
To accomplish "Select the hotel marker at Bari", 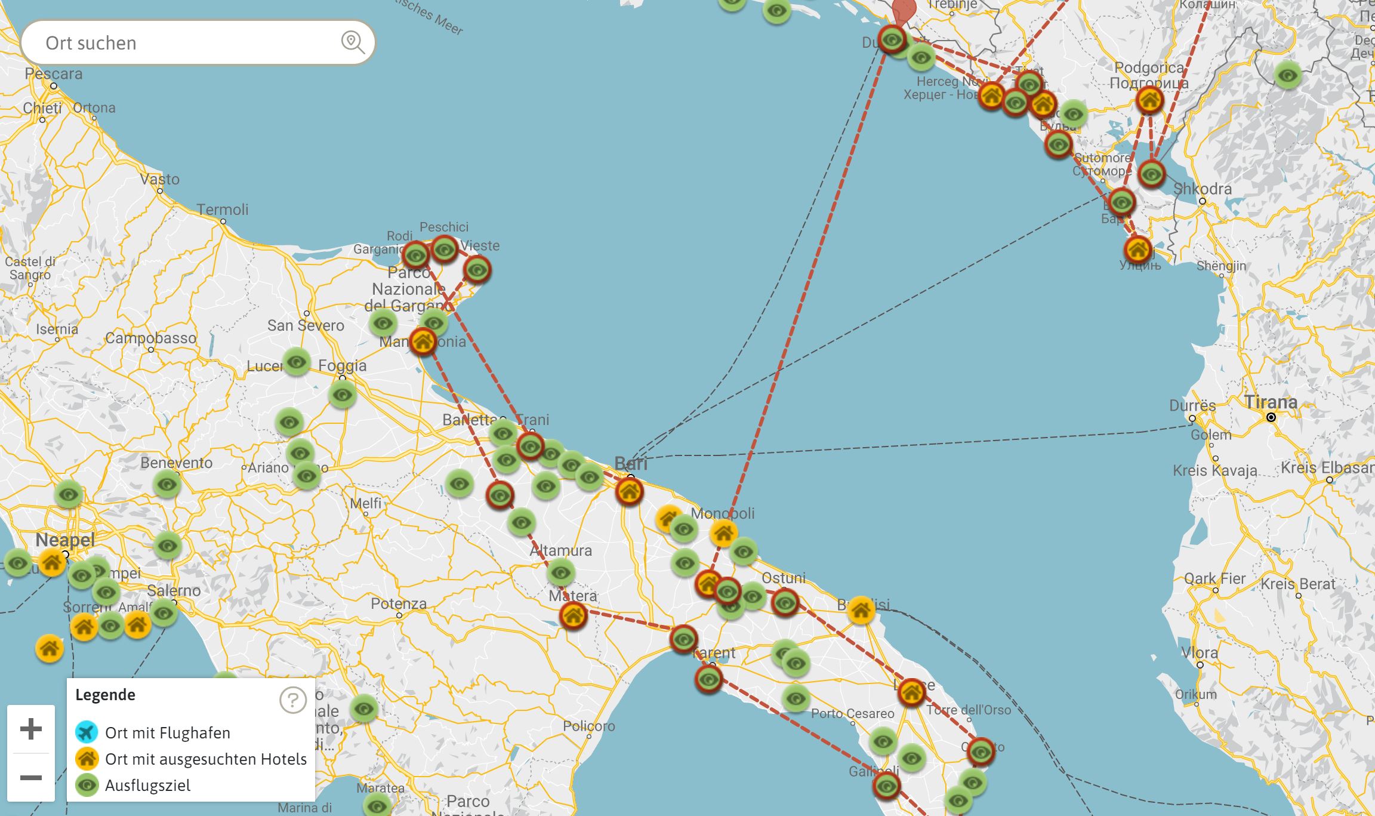I will coord(629,491).
